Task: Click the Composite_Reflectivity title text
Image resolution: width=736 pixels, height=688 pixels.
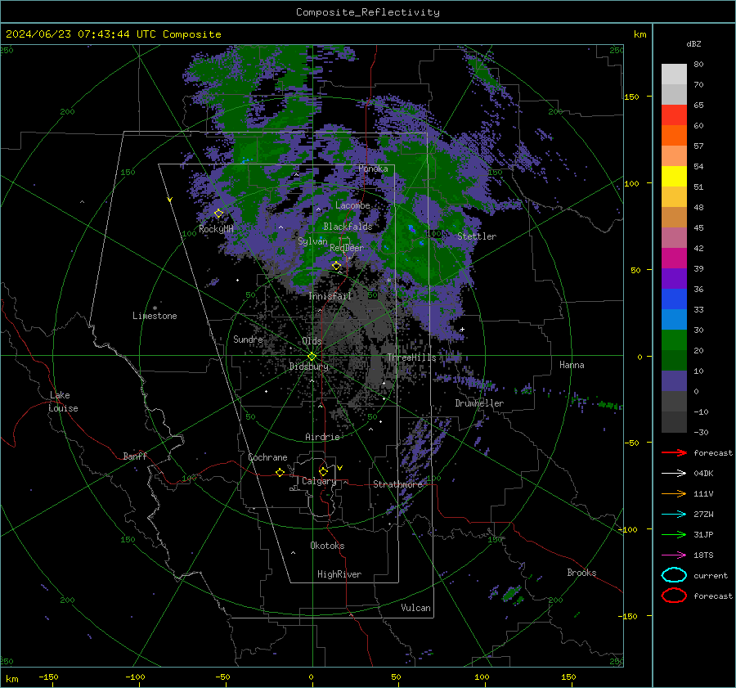Action: pyautogui.click(x=368, y=12)
